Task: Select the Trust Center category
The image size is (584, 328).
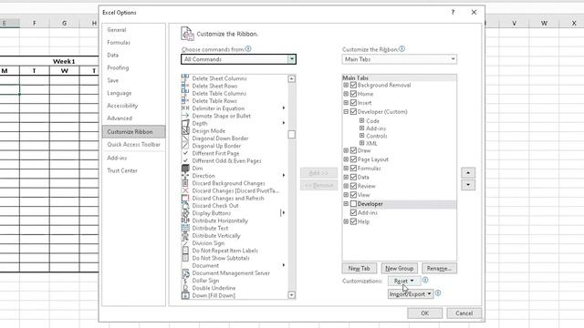Action: (x=133, y=170)
